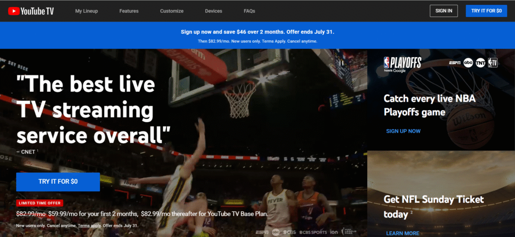Pause the hero background video
This screenshot has height=237, width=515.
click(x=341, y=63)
